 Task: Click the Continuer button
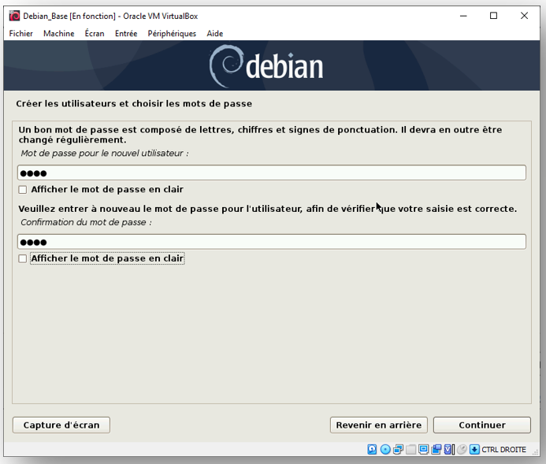482,425
